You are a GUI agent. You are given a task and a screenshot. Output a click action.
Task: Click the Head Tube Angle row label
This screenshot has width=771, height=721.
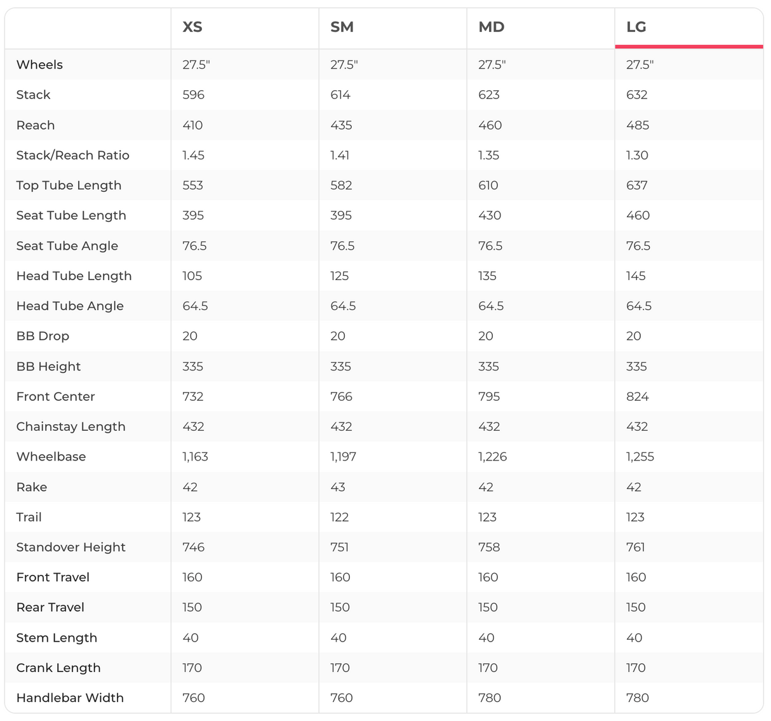tap(70, 306)
